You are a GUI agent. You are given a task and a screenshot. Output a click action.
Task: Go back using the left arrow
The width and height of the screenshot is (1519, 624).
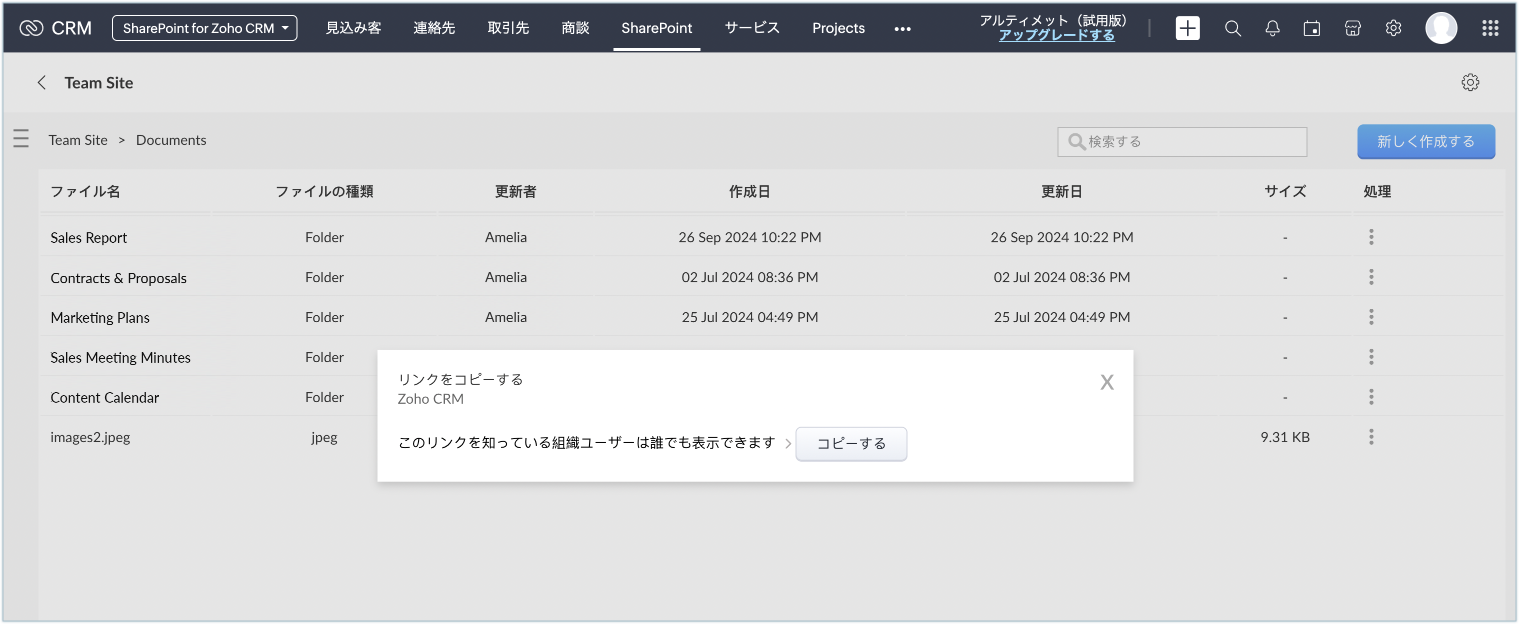41,82
